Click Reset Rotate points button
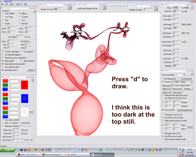This screenshot has height=157, width=196. click(184, 110)
